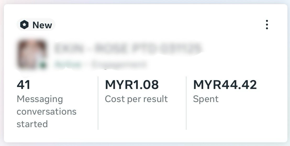Open the blurred ad campaign title
Image resolution: width=290 pixels, height=146 pixels.
click(128, 48)
